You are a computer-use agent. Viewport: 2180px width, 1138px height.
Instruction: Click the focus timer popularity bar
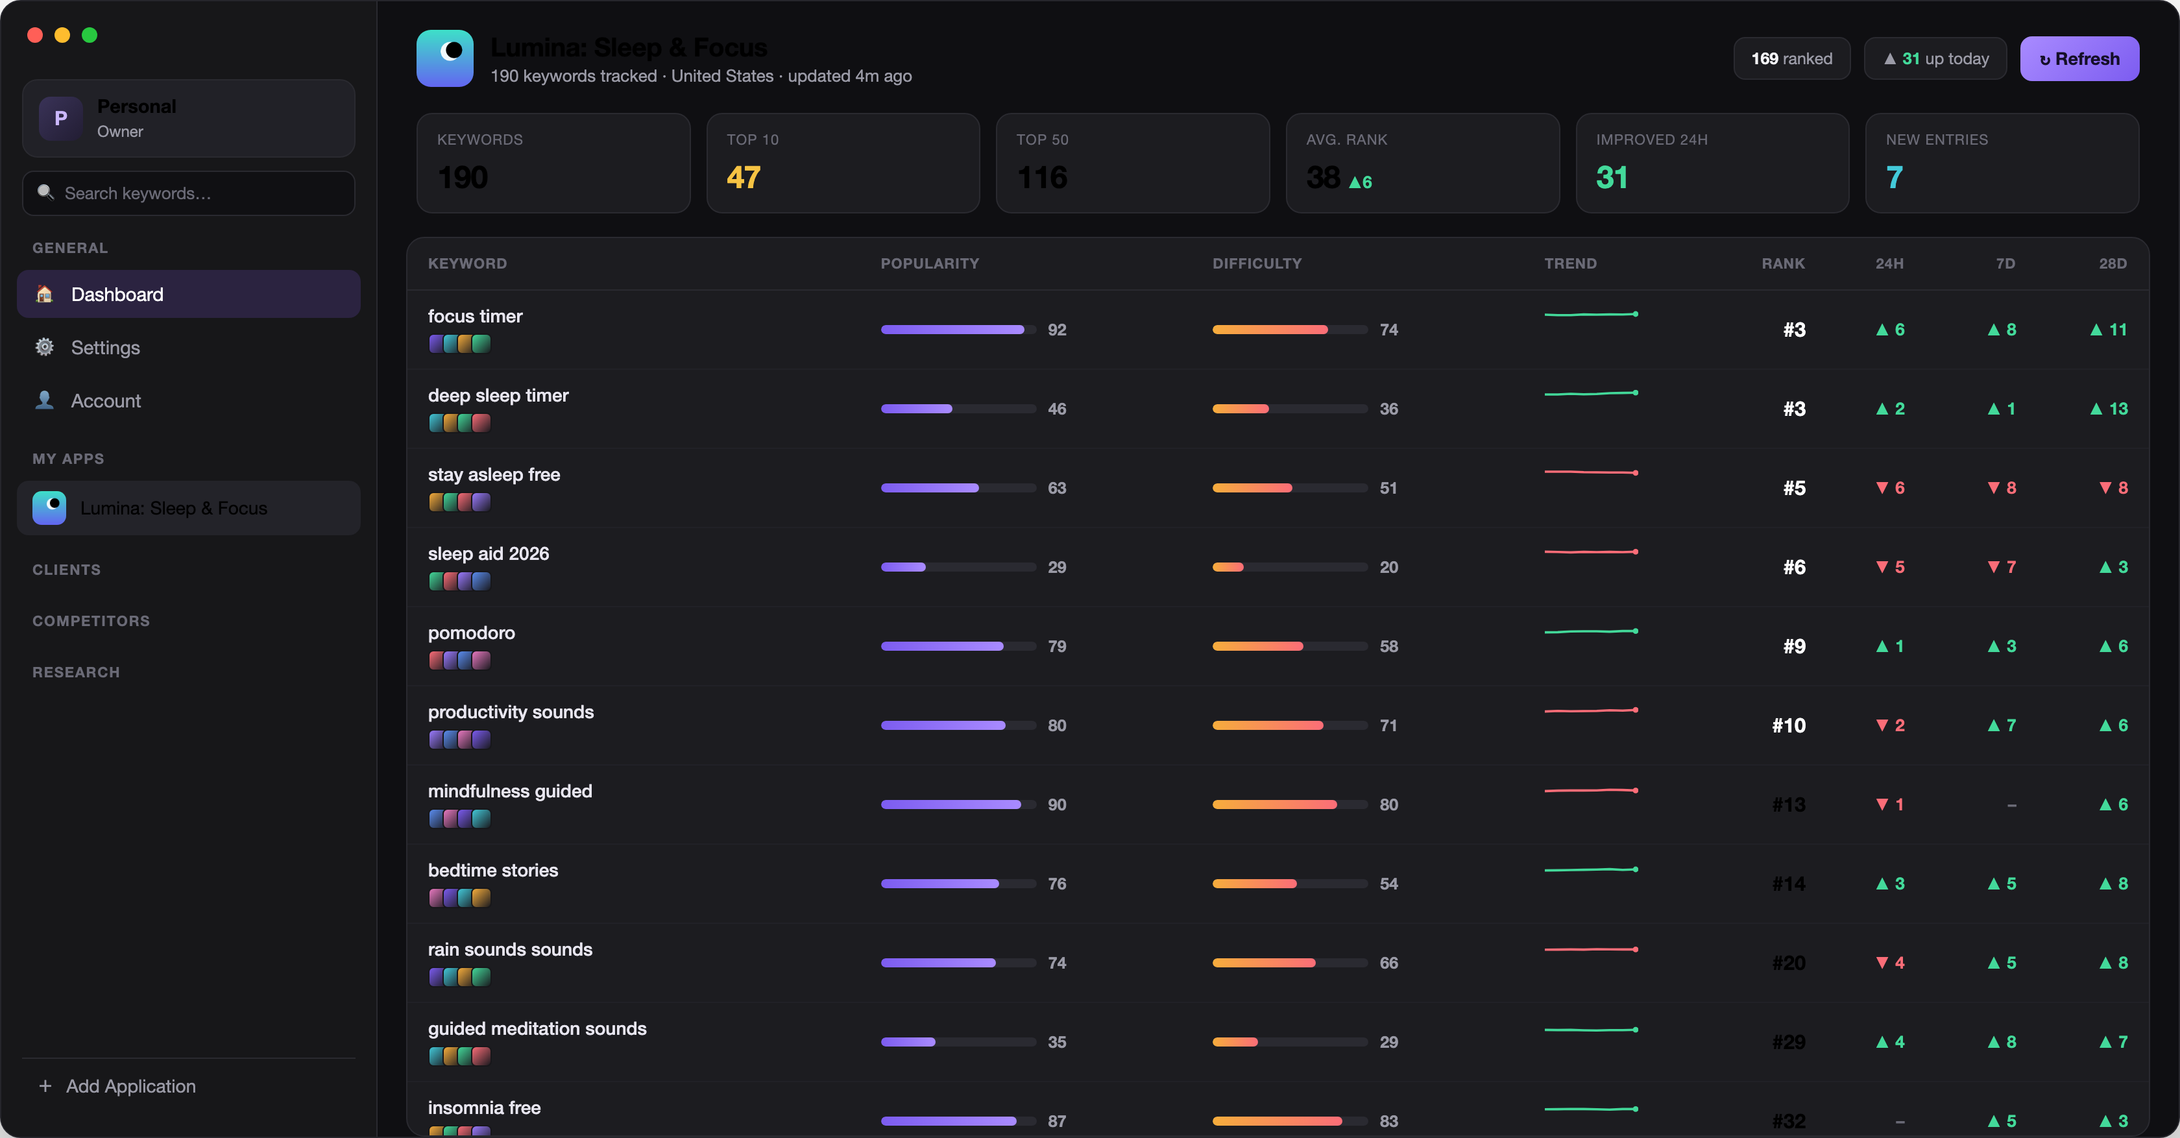(958, 329)
